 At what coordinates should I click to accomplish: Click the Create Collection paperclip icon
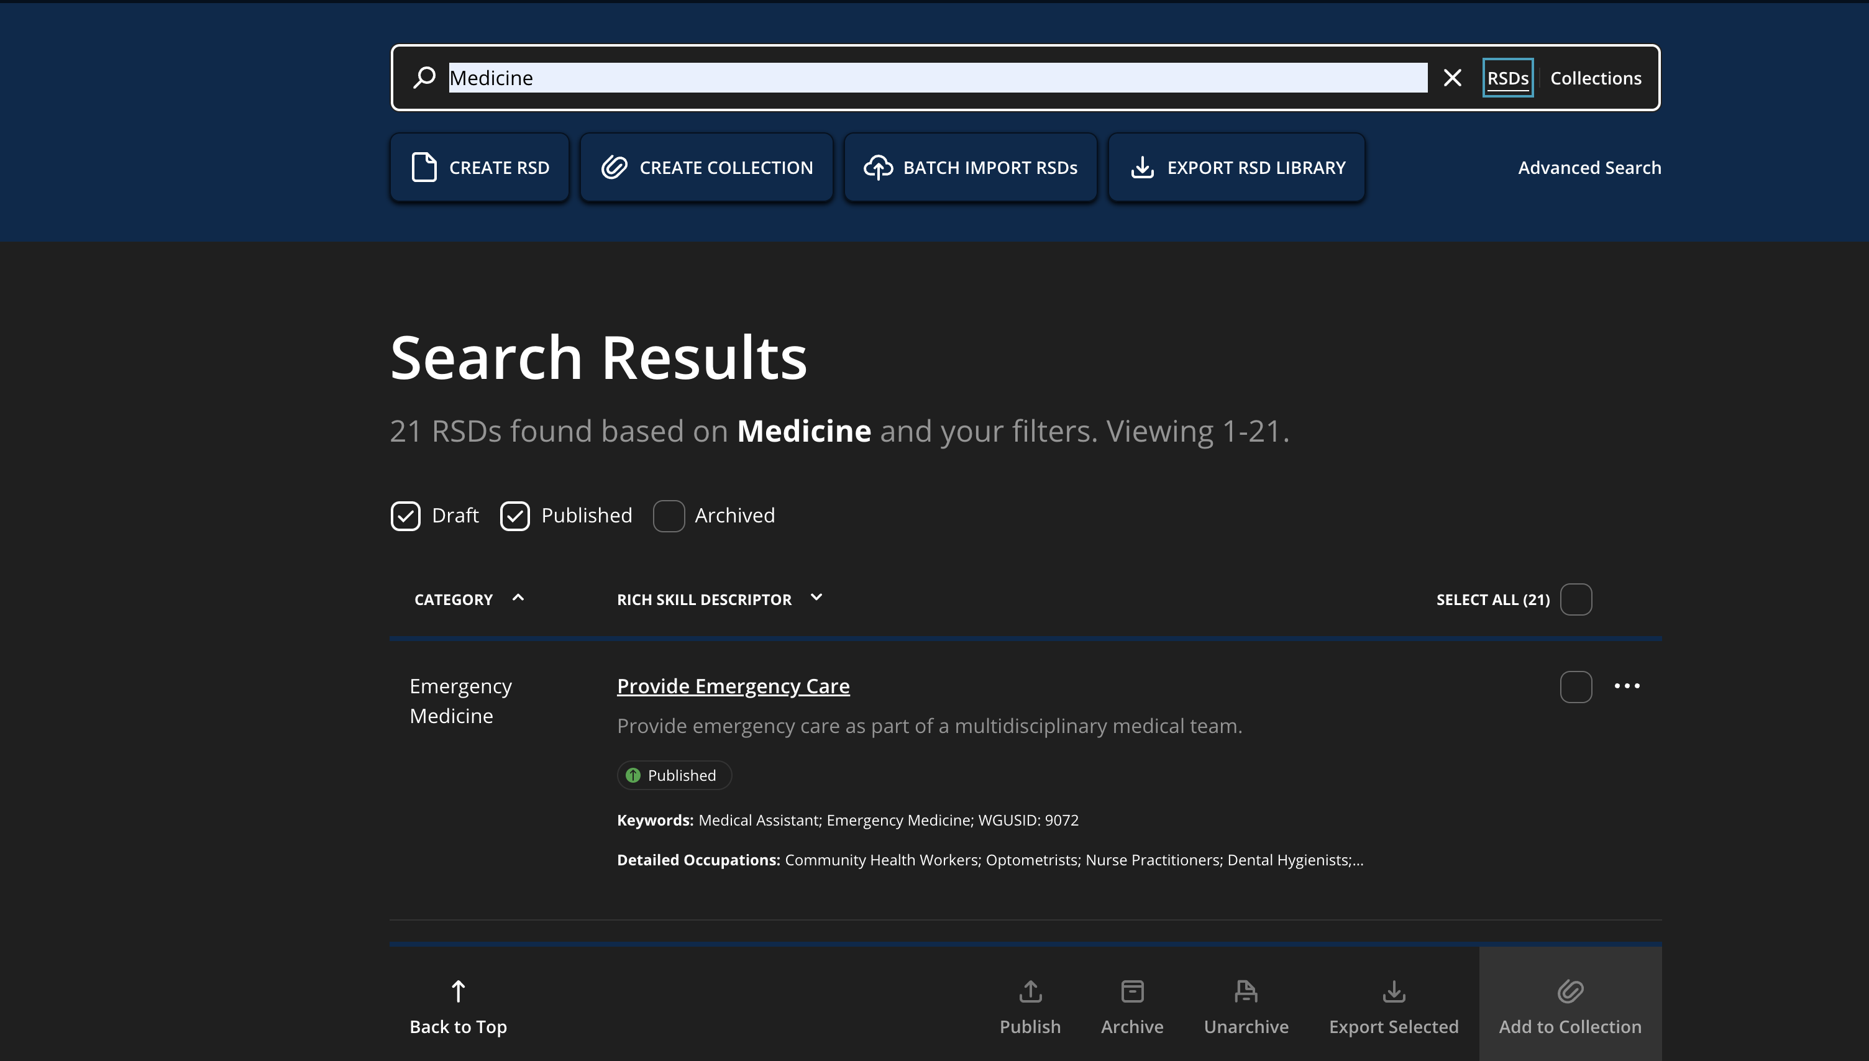pyautogui.click(x=615, y=167)
